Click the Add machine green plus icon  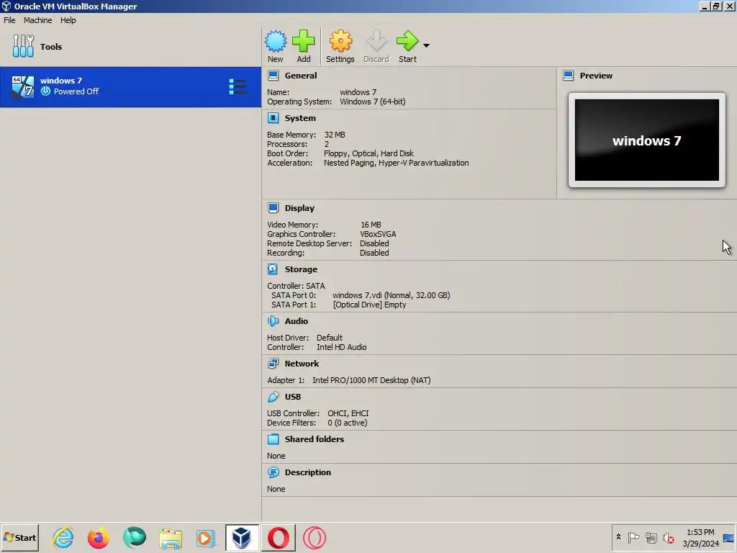pos(304,46)
